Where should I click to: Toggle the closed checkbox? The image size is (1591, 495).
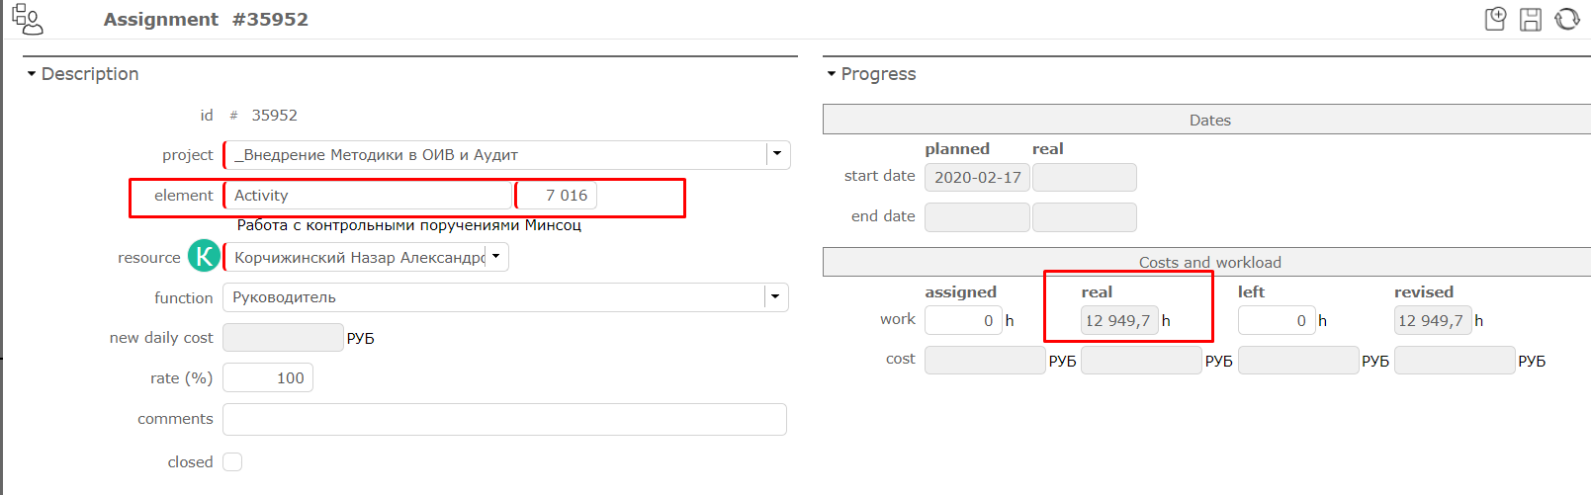pyautogui.click(x=232, y=461)
